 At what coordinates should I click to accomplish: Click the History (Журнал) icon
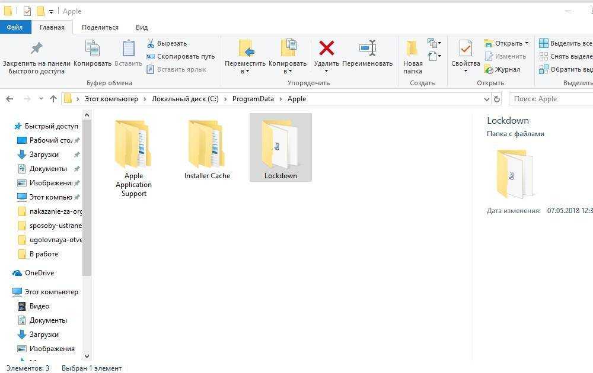pos(489,69)
